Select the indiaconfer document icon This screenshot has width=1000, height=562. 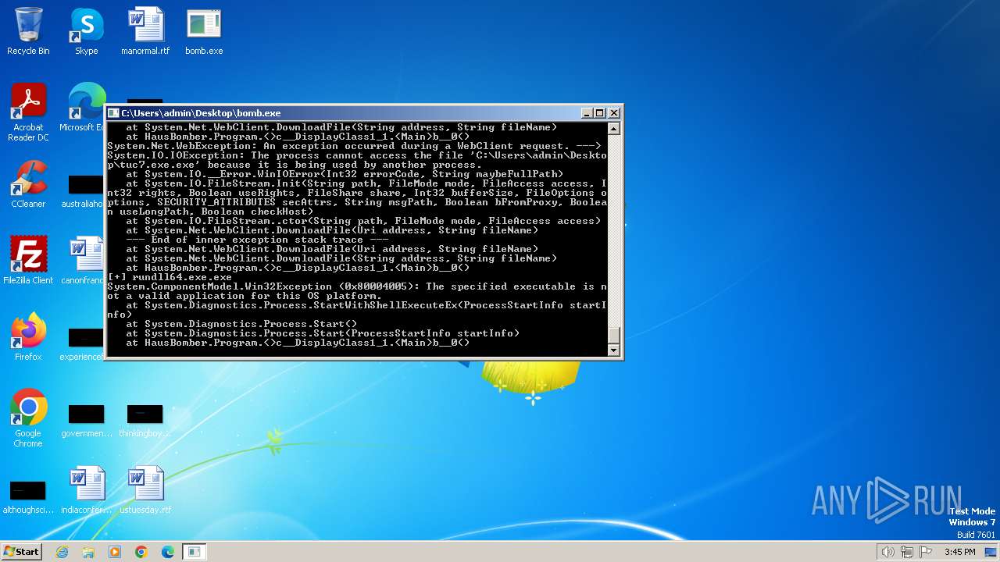coord(87,490)
